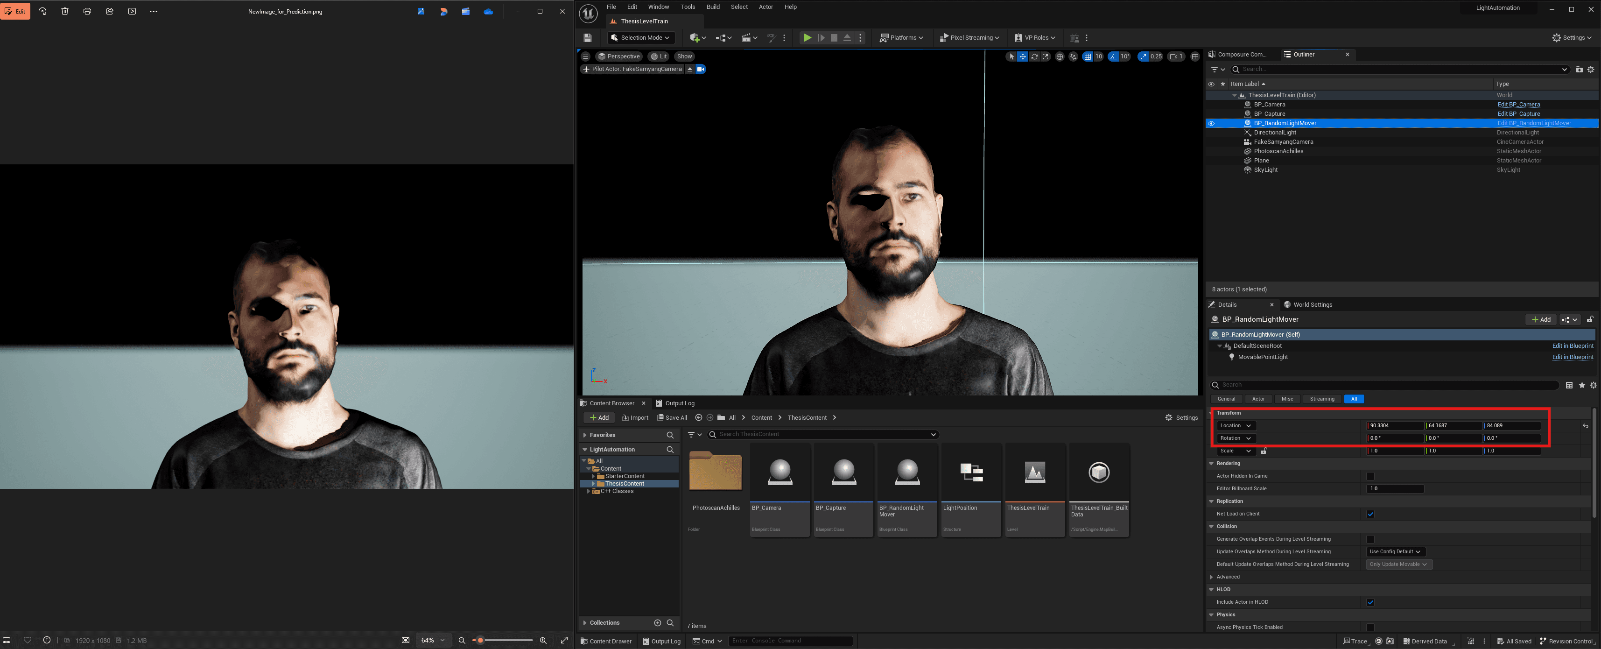Save the current level with disk icon
This screenshot has height=649, width=1601.
[587, 38]
